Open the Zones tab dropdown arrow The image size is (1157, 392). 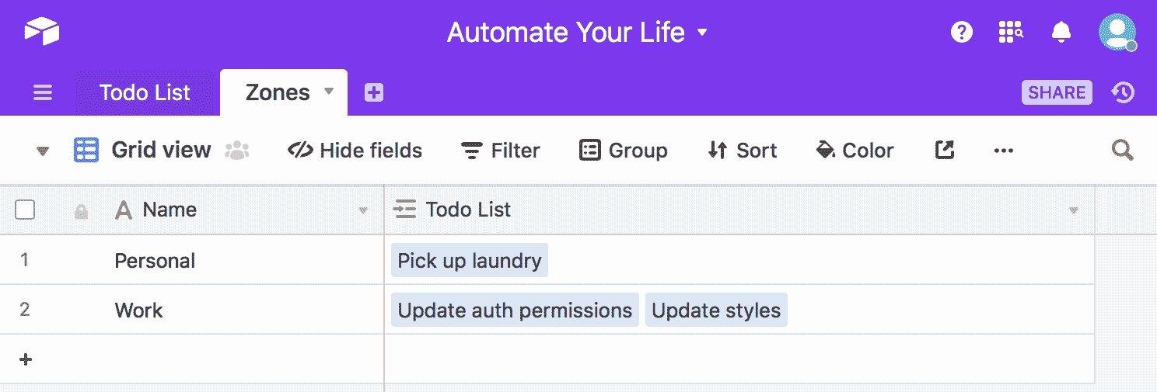click(329, 92)
